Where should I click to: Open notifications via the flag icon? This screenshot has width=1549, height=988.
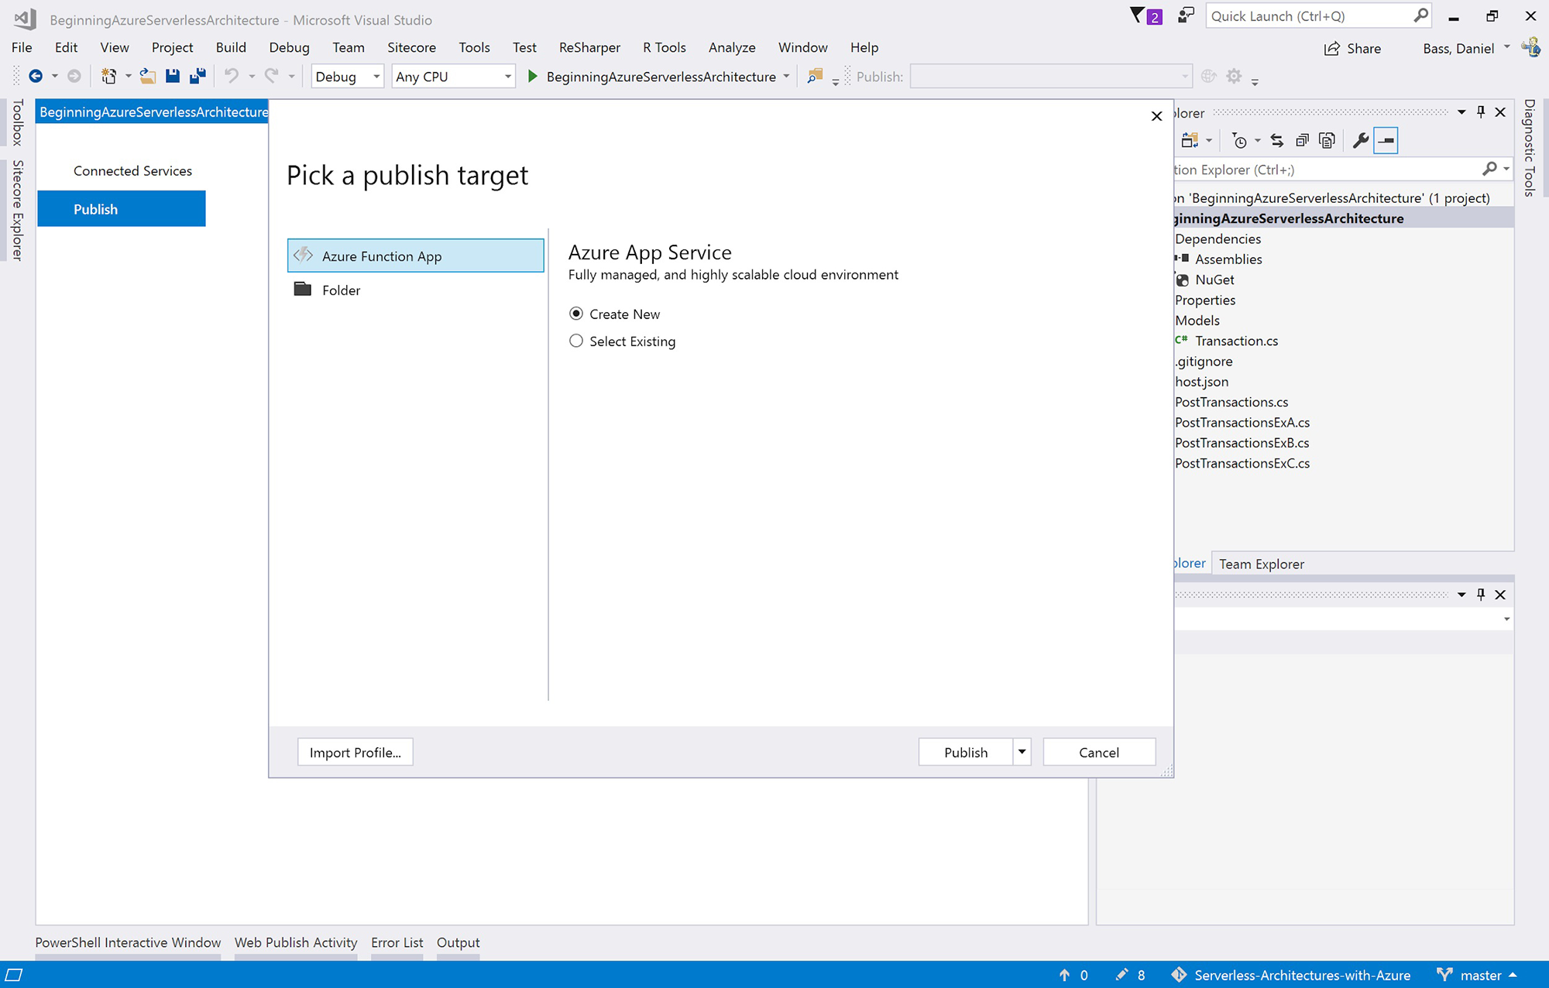(x=1137, y=15)
